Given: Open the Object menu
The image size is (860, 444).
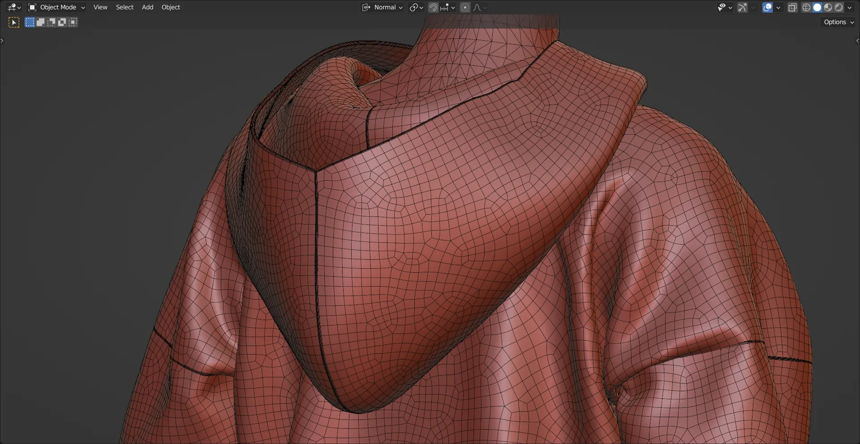Looking at the screenshot, I should coord(171,7).
